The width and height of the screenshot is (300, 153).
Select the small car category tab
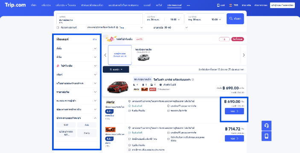(x=143, y=55)
